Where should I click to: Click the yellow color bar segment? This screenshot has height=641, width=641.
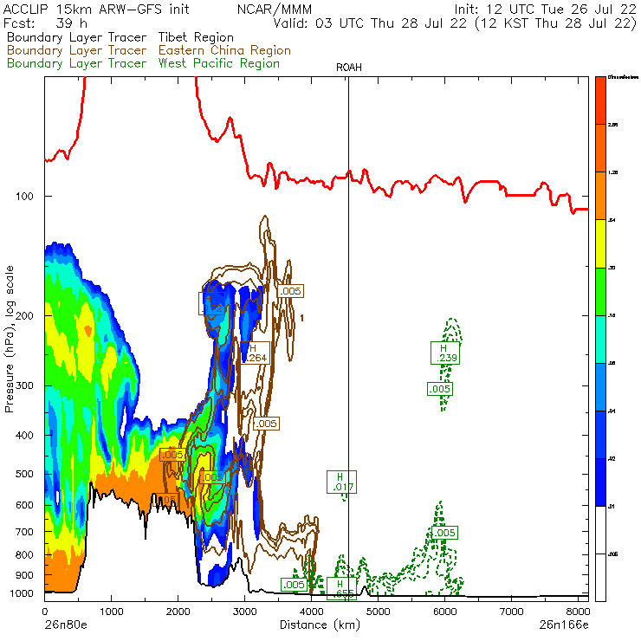click(600, 243)
